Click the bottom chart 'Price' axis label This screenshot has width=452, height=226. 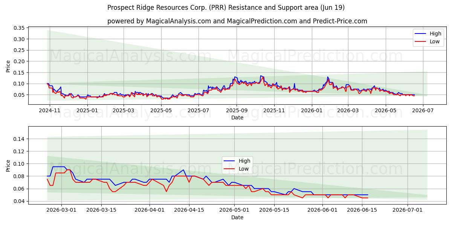click(8, 165)
